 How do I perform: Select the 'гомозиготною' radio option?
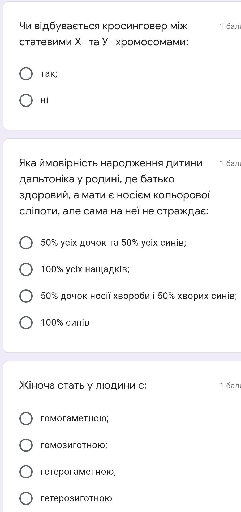click(26, 445)
